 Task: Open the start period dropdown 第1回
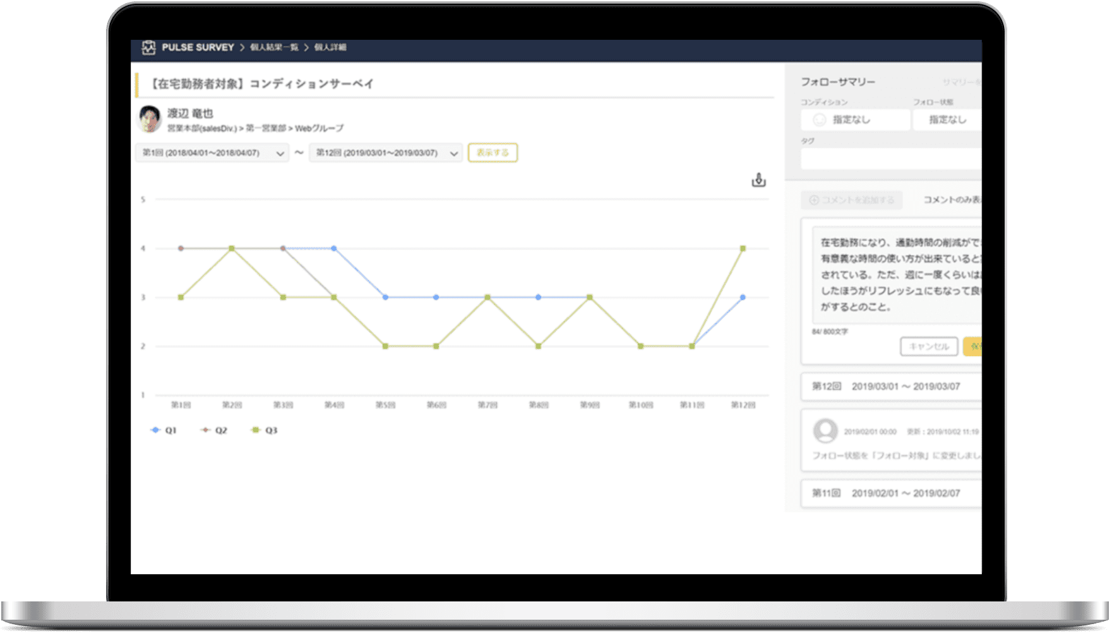[212, 153]
